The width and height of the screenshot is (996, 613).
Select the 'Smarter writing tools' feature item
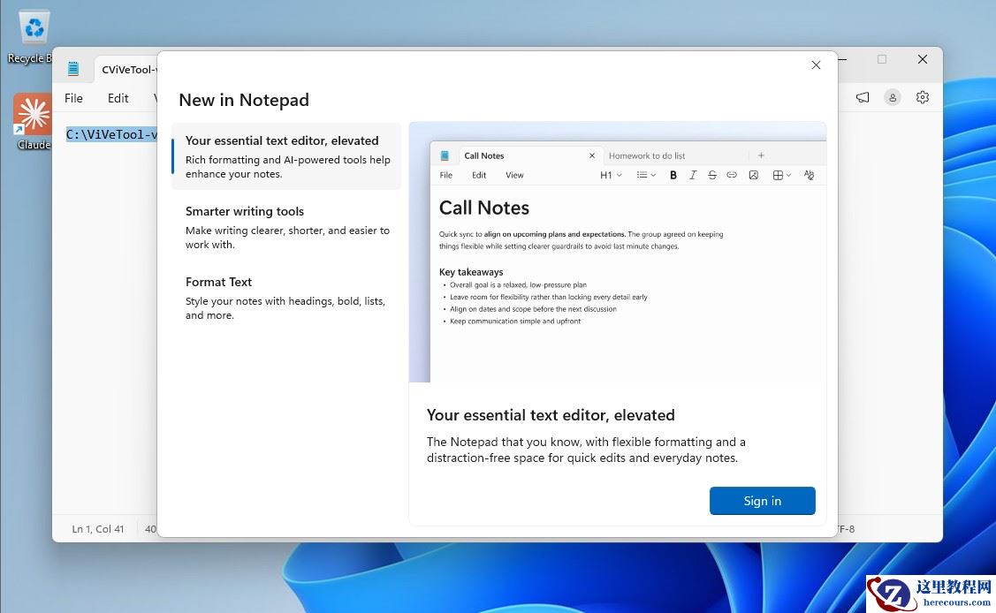pos(286,227)
